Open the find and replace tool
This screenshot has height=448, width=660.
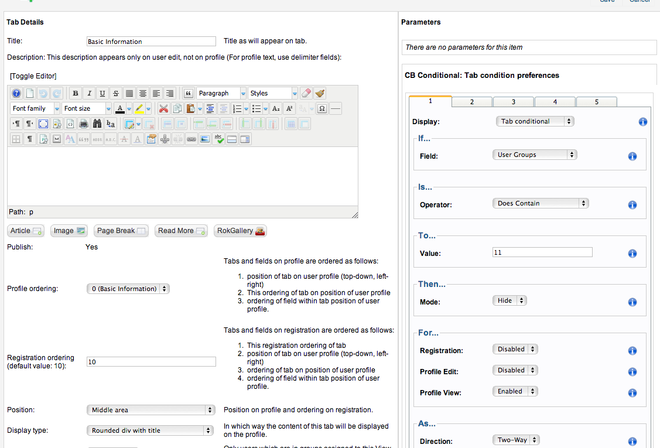click(111, 124)
